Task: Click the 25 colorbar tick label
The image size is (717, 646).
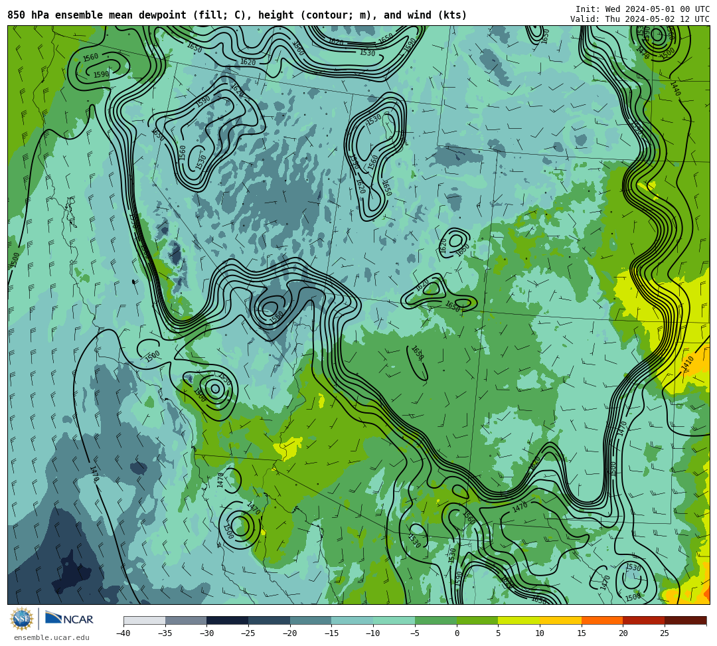Action: pyautogui.click(x=665, y=633)
